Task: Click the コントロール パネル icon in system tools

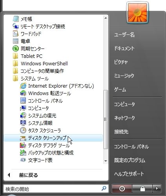Action: pos(23,101)
